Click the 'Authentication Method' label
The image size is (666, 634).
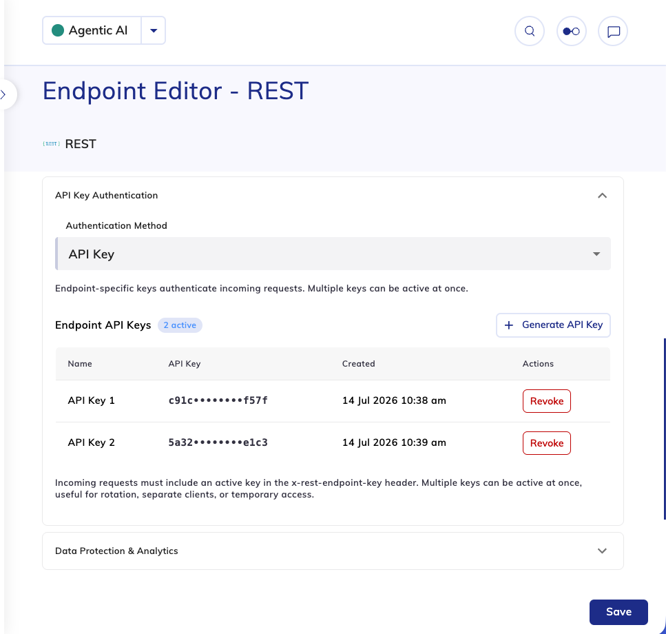pyautogui.click(x=116, y=225)
